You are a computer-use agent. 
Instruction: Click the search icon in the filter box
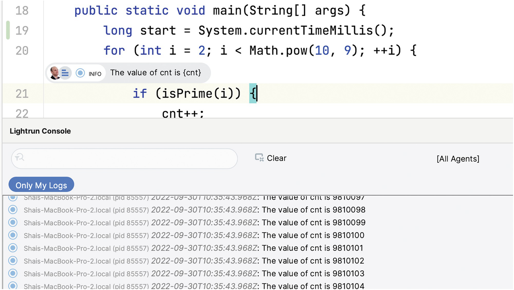[20, 157]
